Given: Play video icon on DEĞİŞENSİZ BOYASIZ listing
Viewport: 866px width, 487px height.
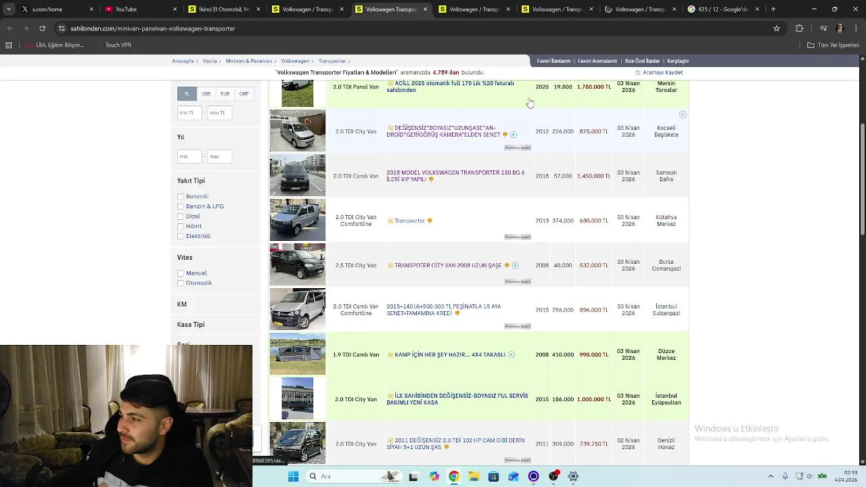Looking at the screenshot, I should coord(514,135).
